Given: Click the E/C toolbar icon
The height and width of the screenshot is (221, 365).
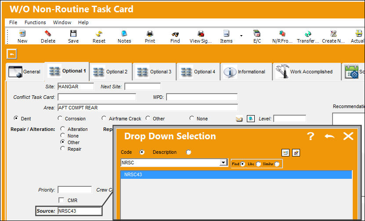Looking at the screenshot, I should (257, 34).
